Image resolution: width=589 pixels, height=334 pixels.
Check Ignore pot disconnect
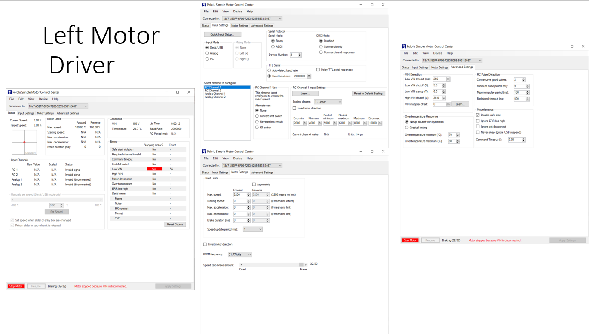(x=478, y=127)
